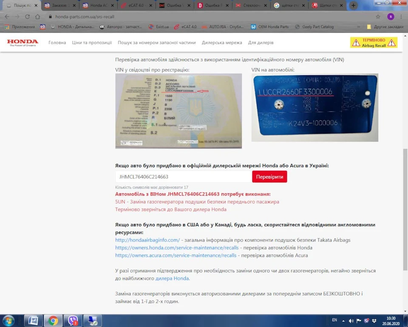Open the Другие закладки folder
This screenshot has height=327, width=408.
coord(385,26)
